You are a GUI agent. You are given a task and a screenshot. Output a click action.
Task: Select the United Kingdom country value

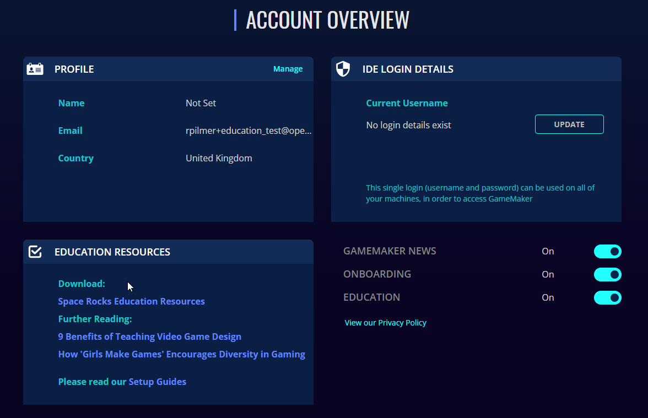pos(219,158)
